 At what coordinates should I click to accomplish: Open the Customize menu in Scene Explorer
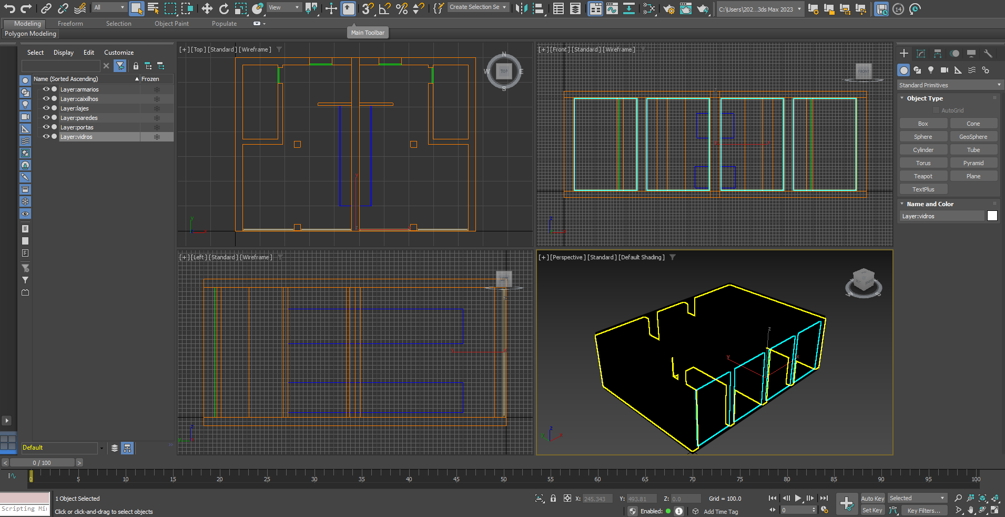pos(119,53)
